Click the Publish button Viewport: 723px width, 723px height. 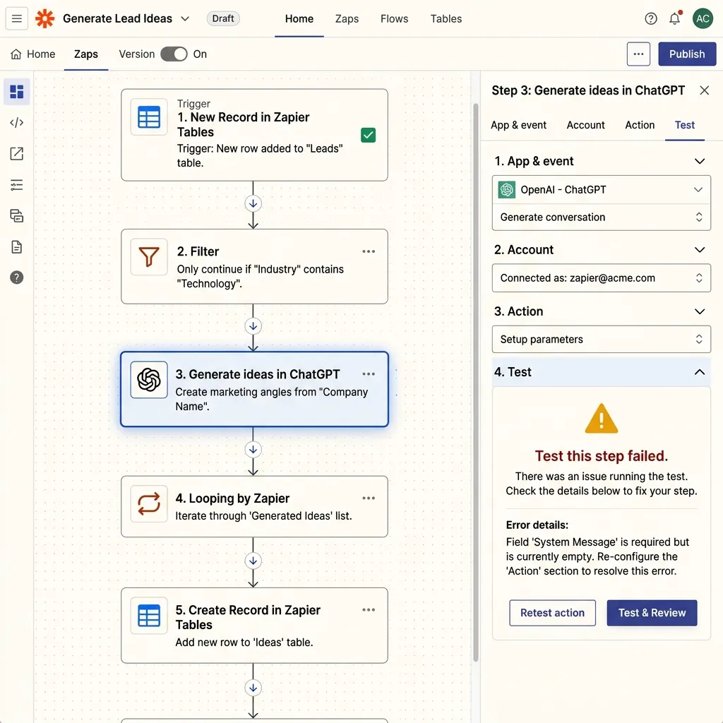(x=687, y=54)
